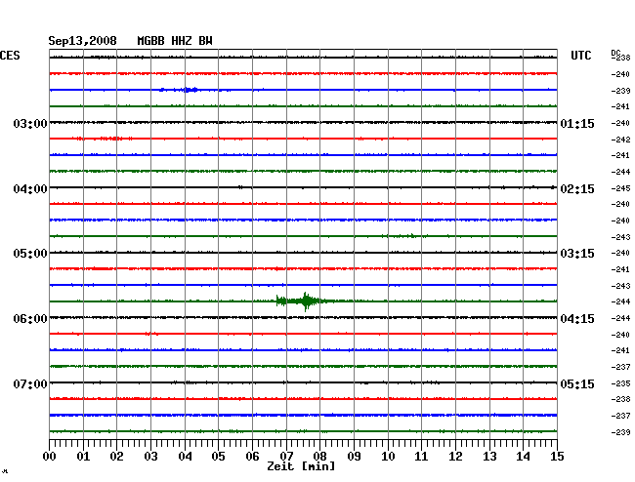Click the date label Sep13,2008
The image size is (635, 482).
click(82, 41)
